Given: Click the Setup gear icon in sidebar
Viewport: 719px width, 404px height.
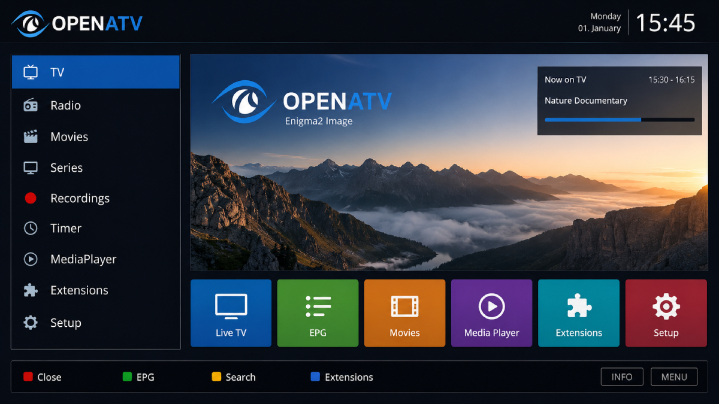Looking at the screenshot, I should [x=31, y=323].
